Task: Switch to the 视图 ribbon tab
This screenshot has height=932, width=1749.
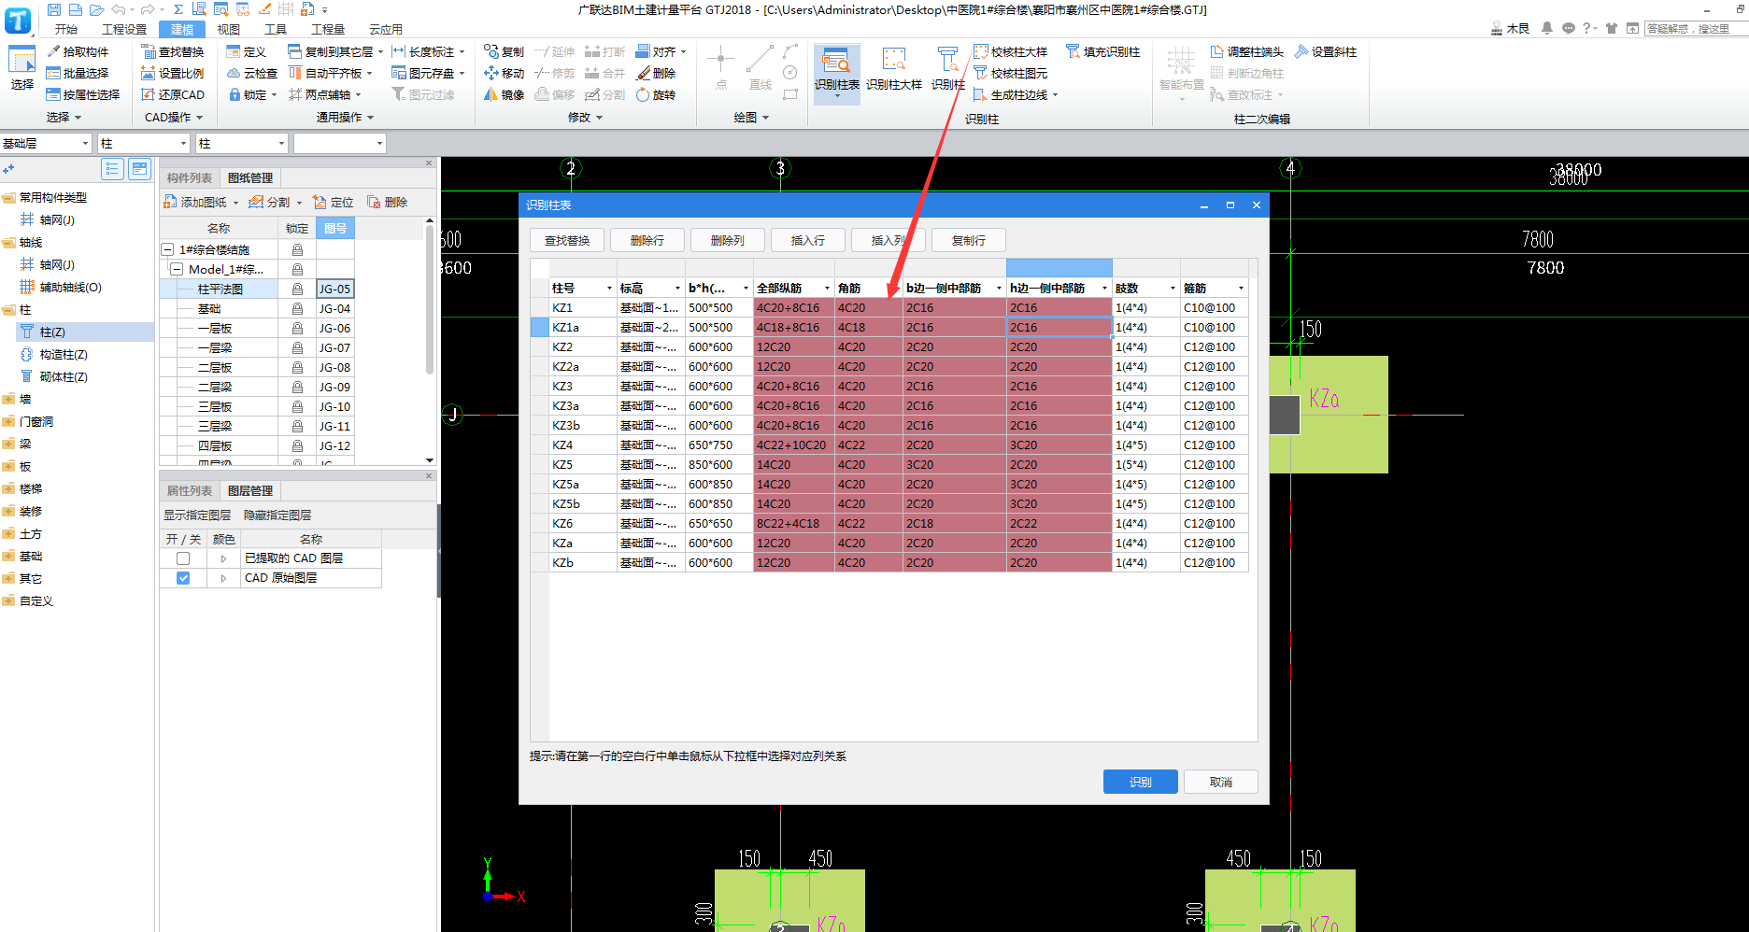Action: (229, 30)
